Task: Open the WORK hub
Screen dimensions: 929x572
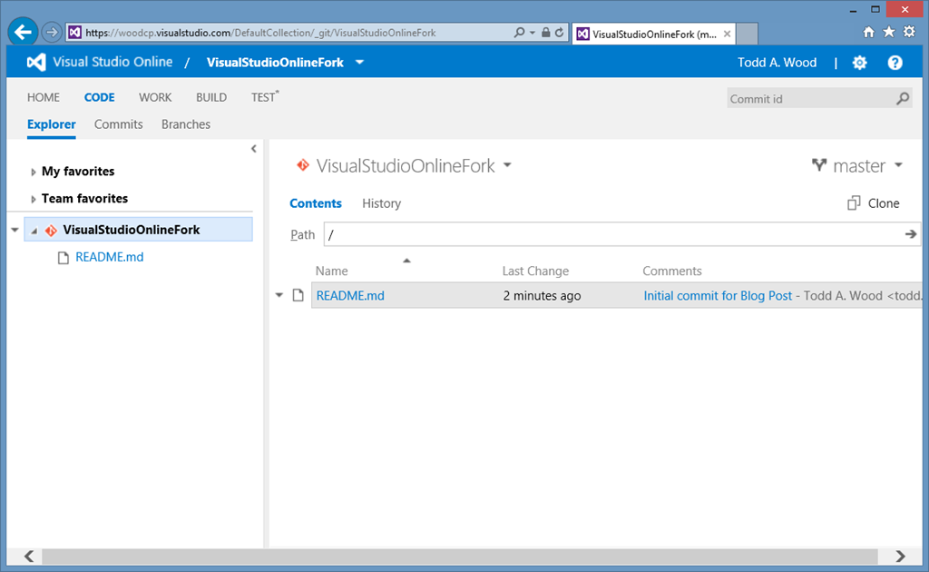Action: (155, 97)
